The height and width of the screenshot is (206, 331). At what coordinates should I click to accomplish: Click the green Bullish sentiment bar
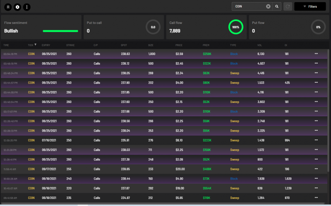click(60, 31)
